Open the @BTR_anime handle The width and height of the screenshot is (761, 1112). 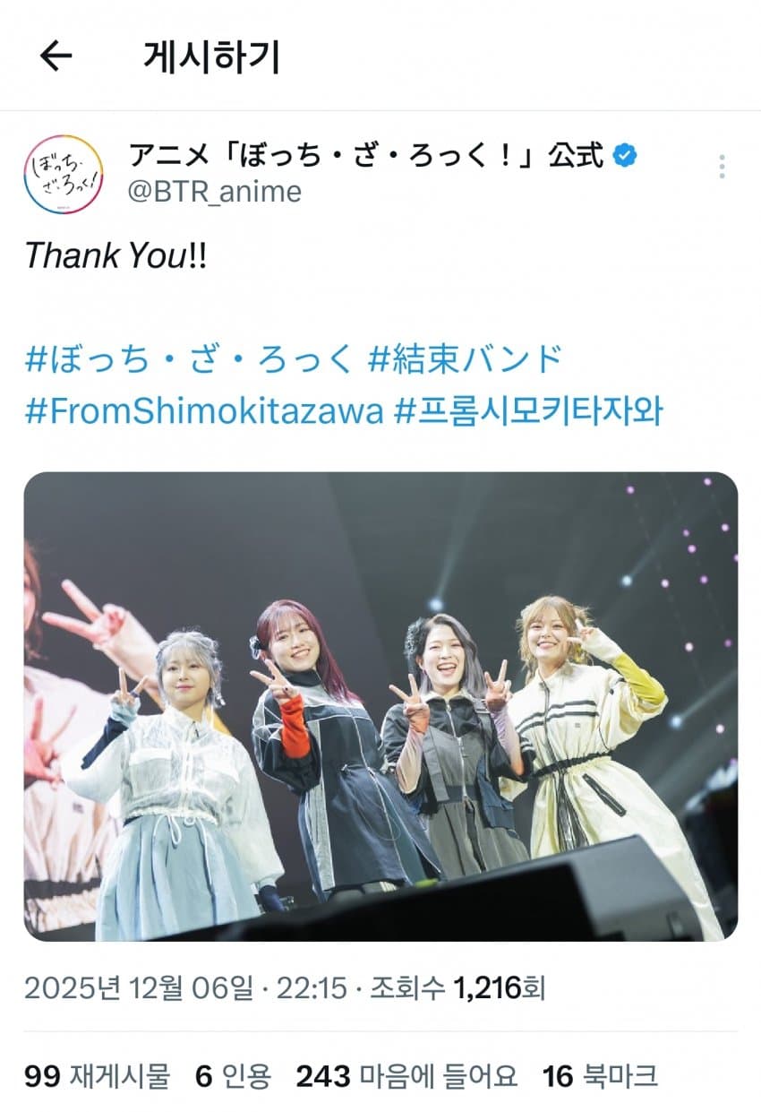coord(215,191)
